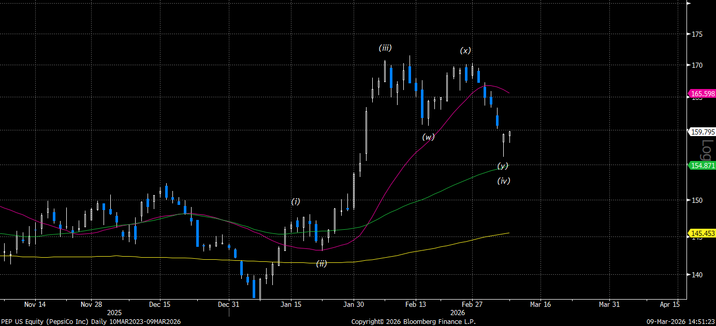Click the yellow 145.453 moving average tag
The width and height of the screenshot is (716, 326).
pyautogui.click(x=702, y=233)
